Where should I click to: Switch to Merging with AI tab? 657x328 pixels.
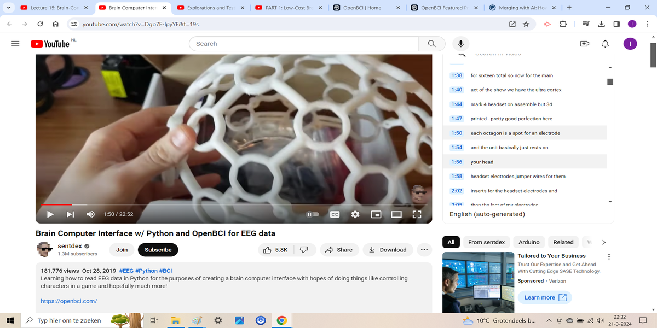tap(523, 8)
